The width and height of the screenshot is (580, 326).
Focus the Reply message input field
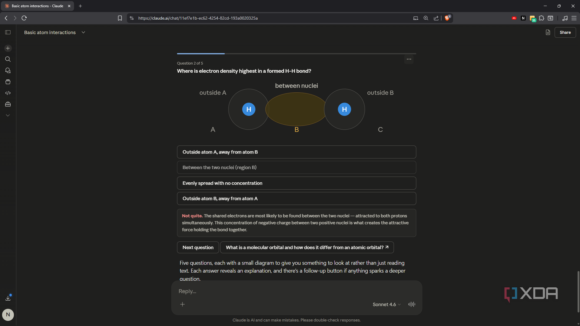(x=296, y=291)
